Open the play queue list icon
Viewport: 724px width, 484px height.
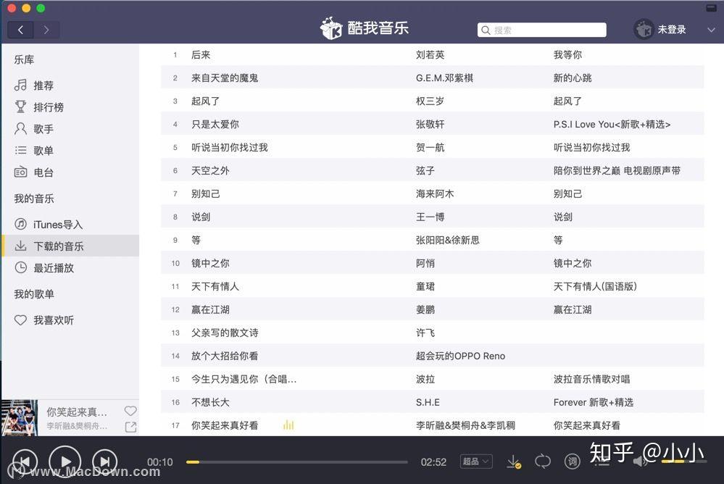click(x=602, y=462)
